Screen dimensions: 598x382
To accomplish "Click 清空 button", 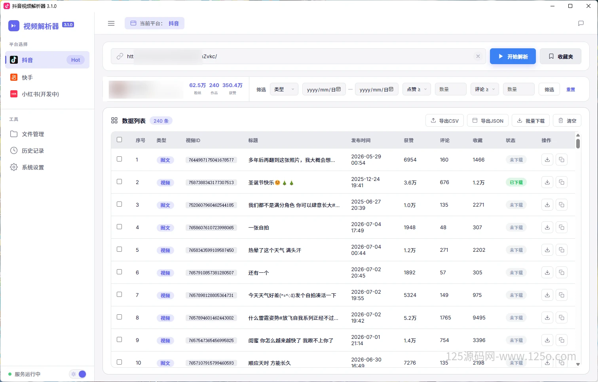I will coord(567,121).
